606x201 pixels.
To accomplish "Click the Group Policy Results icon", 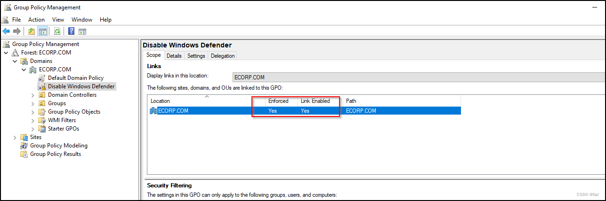I will coord(24,154).
